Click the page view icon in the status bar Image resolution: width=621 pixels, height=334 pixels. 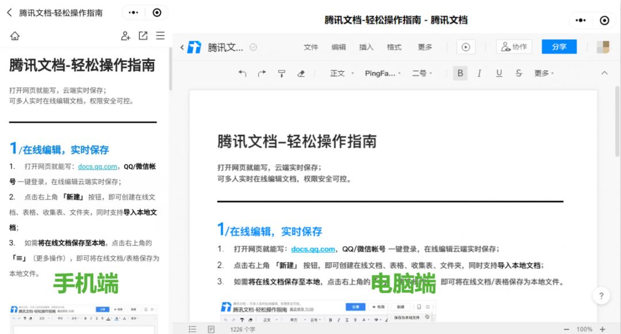[211, 329]
